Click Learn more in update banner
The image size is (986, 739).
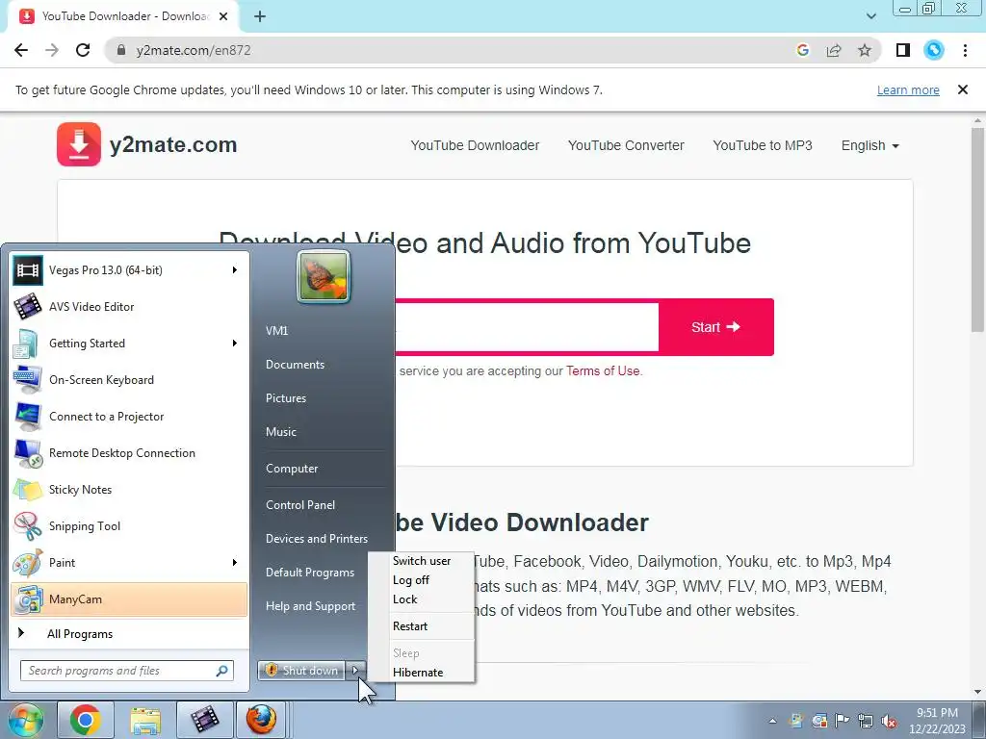(x=908, y=90)
